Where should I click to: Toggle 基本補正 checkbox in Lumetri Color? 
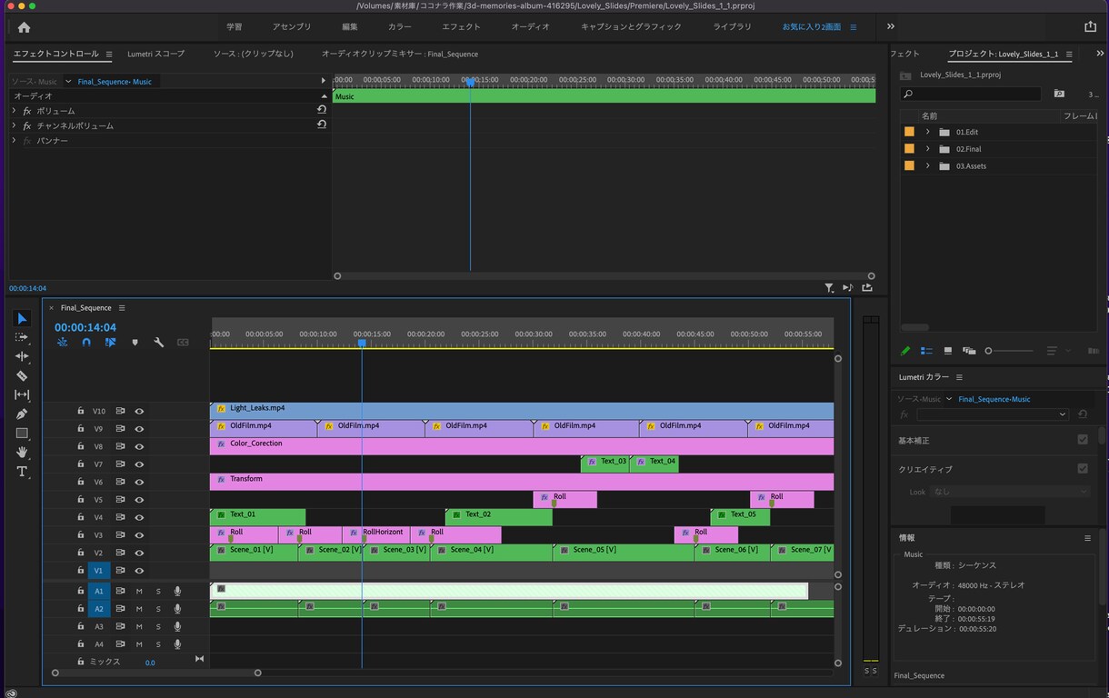click(x=1083, y=440)
